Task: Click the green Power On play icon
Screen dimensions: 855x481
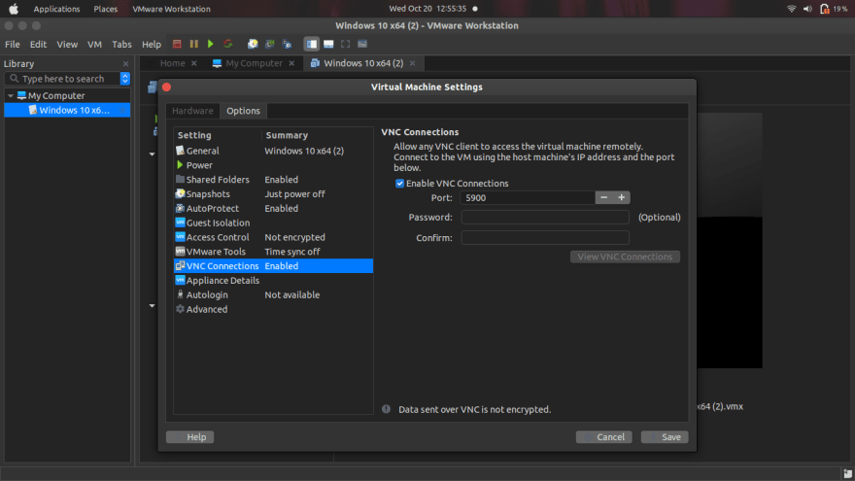Action: point(211,44)
